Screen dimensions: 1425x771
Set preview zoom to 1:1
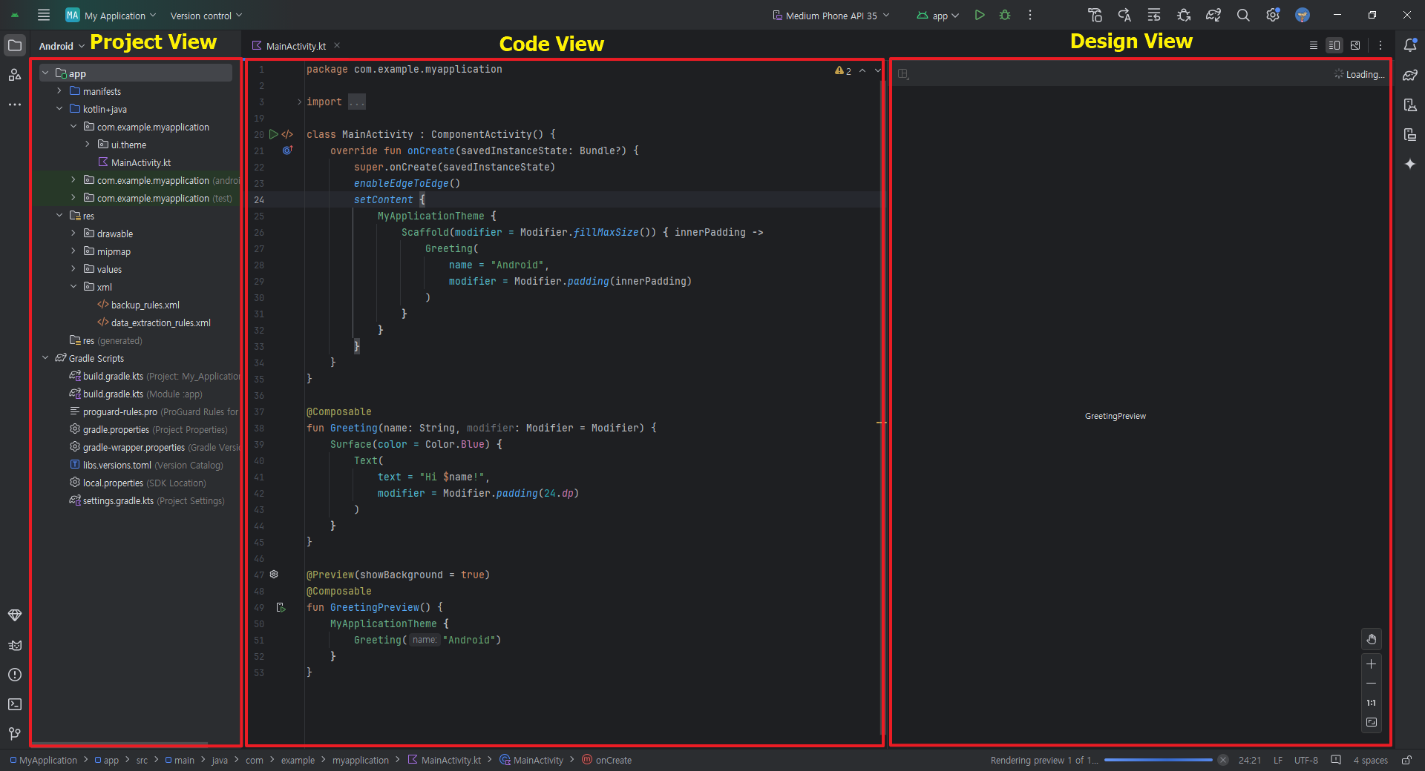1372,703
